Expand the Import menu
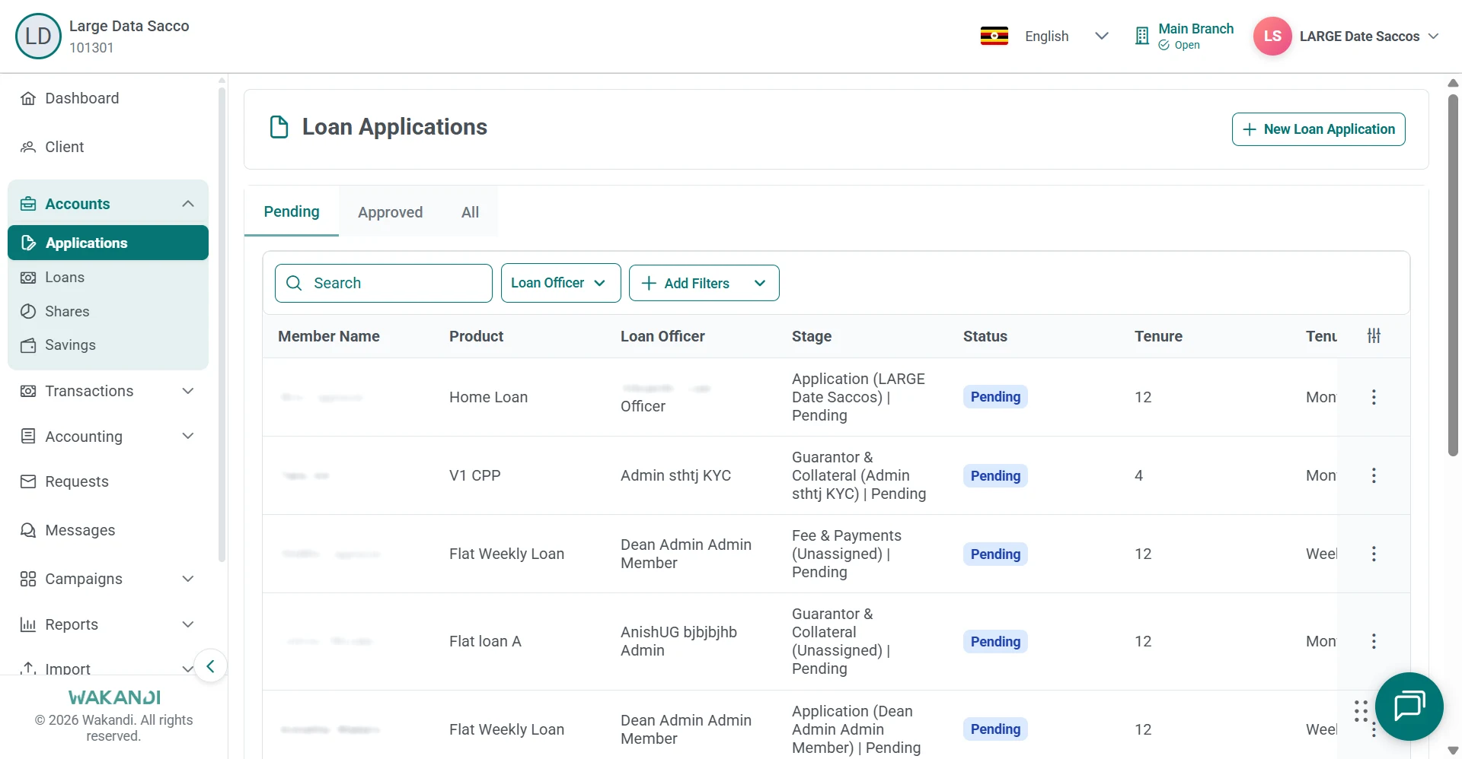 [x=108, y=668]
